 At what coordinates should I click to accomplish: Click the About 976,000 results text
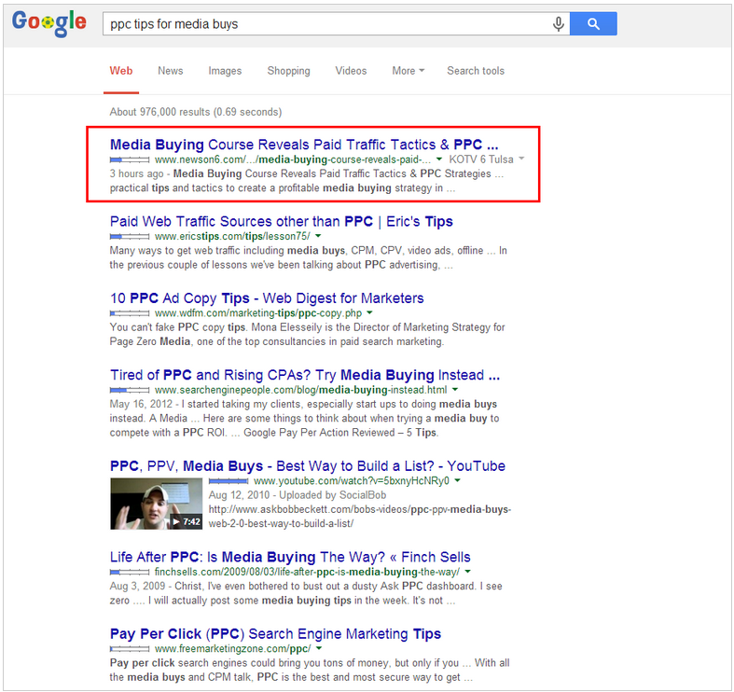196,112
